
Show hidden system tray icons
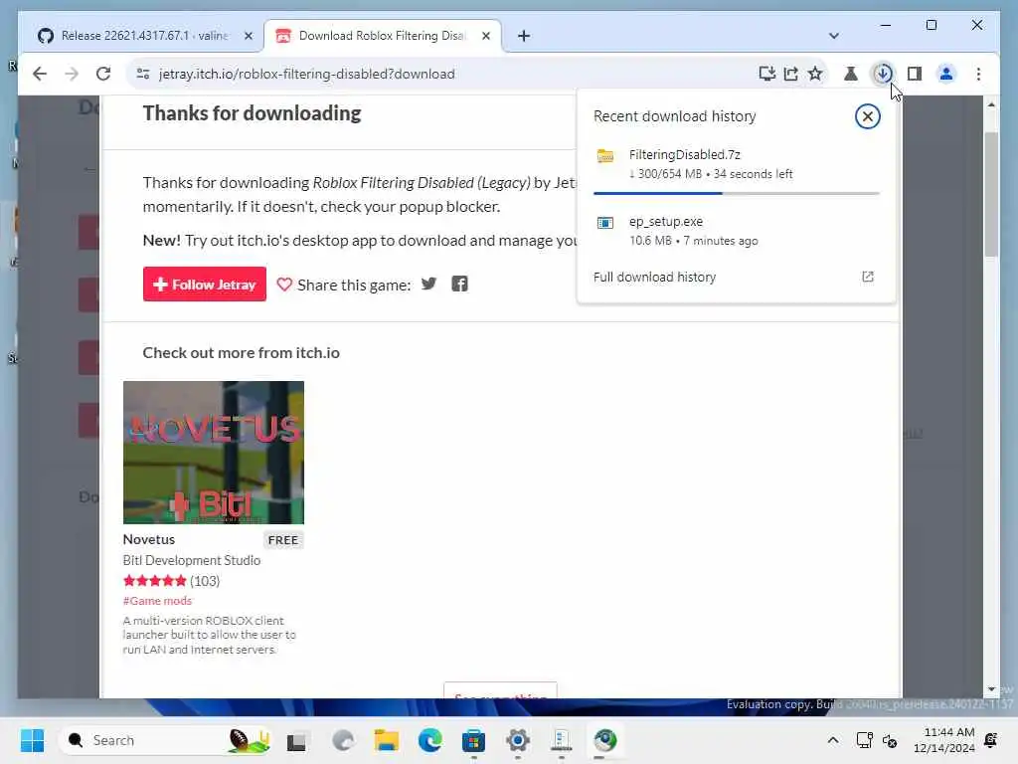point(833,740)
